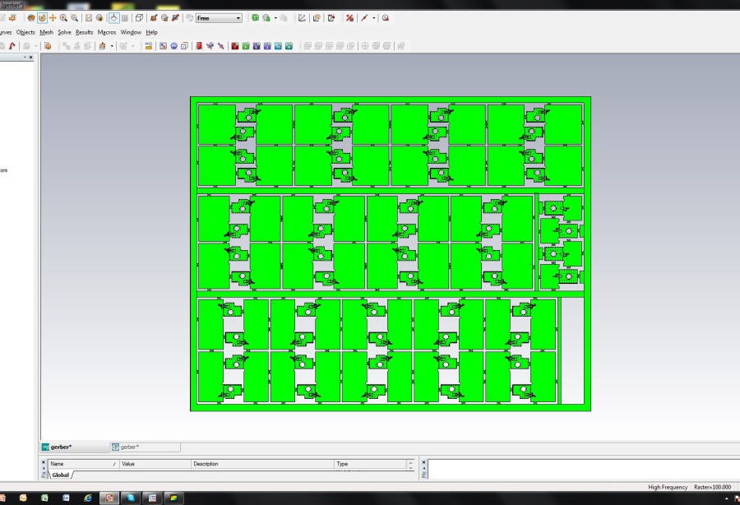740x505 pixels.
Task: Open the view orientation 'Free' dropdown
Action: click(238, 17)
